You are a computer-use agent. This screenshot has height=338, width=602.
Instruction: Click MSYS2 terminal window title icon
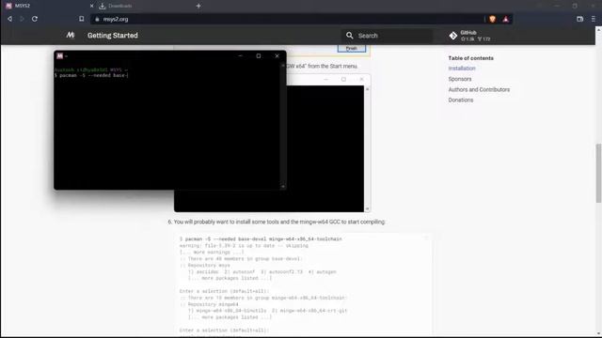59,56
